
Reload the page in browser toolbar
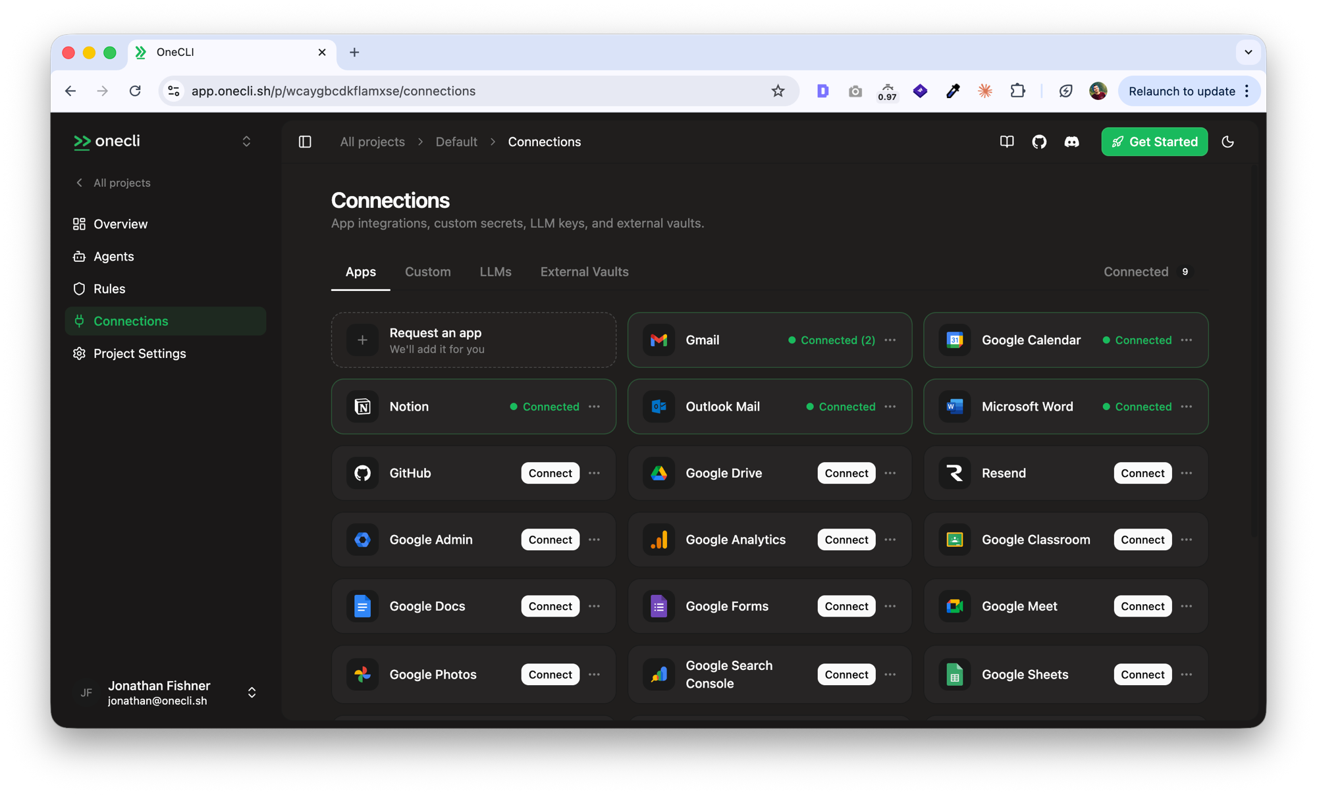(x=135, y=91)
